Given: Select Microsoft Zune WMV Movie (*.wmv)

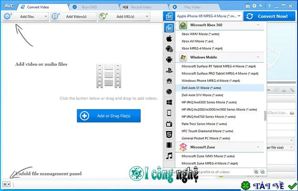Looking at the screenshot, I should [220, 156].
